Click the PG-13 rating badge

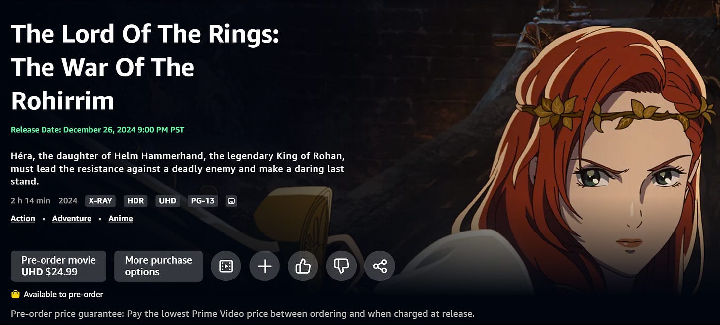pos(203,201)
